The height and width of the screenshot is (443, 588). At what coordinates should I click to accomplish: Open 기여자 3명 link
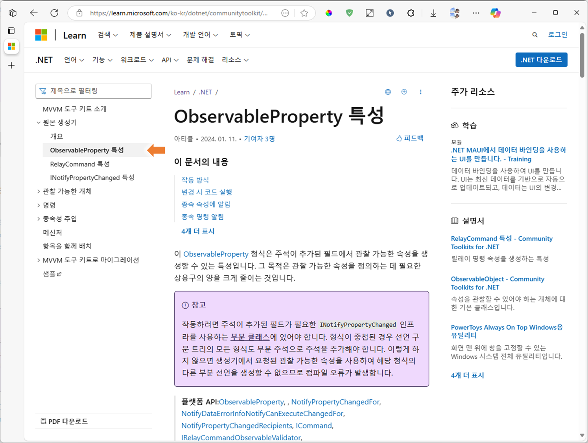tap(259, 139)
